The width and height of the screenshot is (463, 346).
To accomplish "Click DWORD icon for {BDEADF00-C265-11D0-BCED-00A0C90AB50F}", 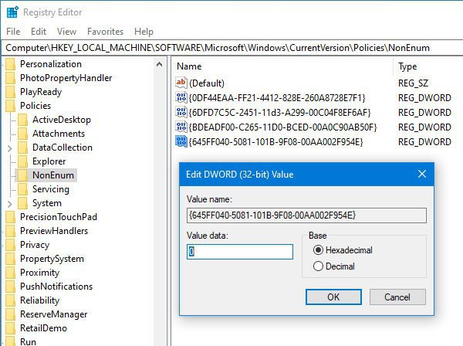I will pos(181,127).
